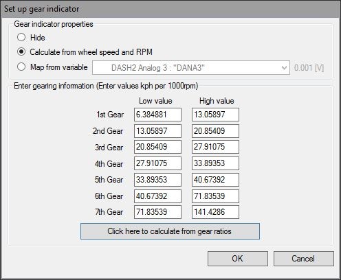Click the 4th Gear low value field
The width and height of the screenshot is (341, 280).
157,163
